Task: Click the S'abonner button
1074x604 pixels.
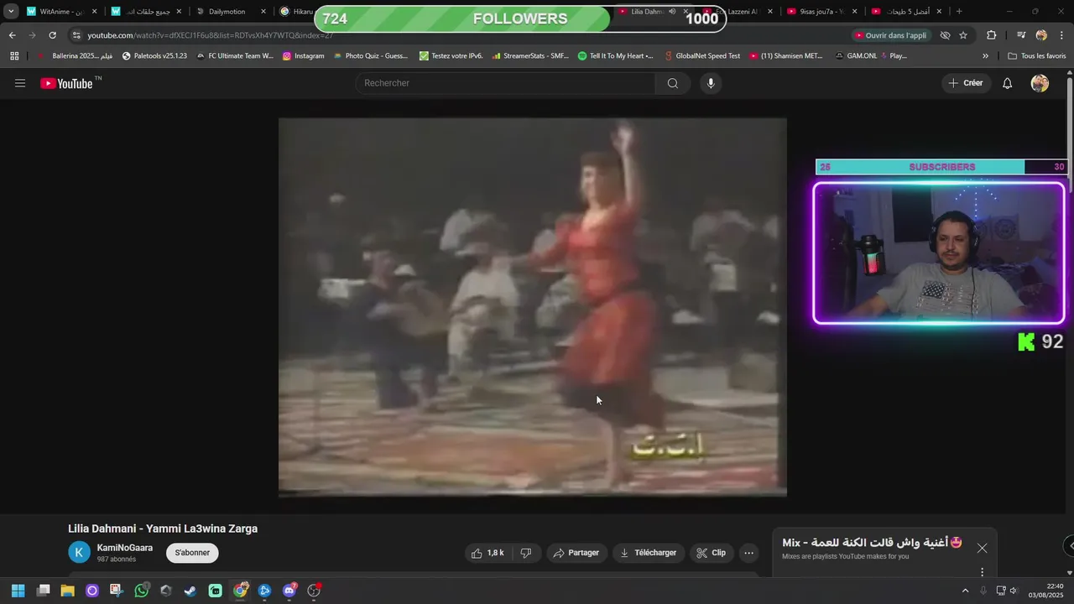Action: coord(192,553)
